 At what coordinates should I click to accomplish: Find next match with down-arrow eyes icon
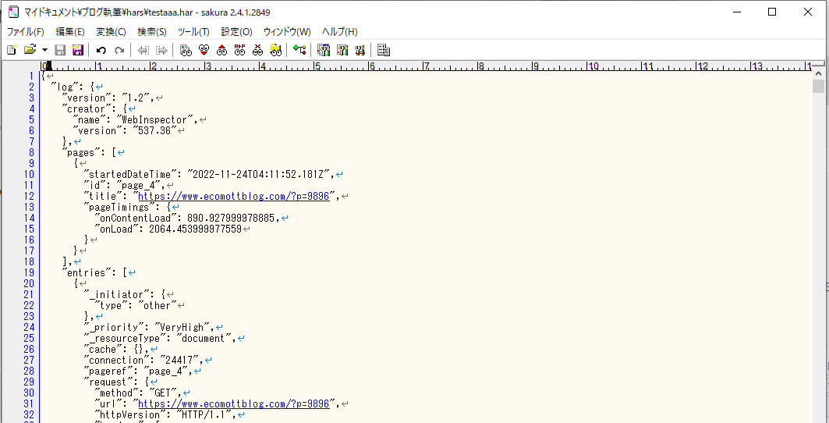click(x=204, y=50)
